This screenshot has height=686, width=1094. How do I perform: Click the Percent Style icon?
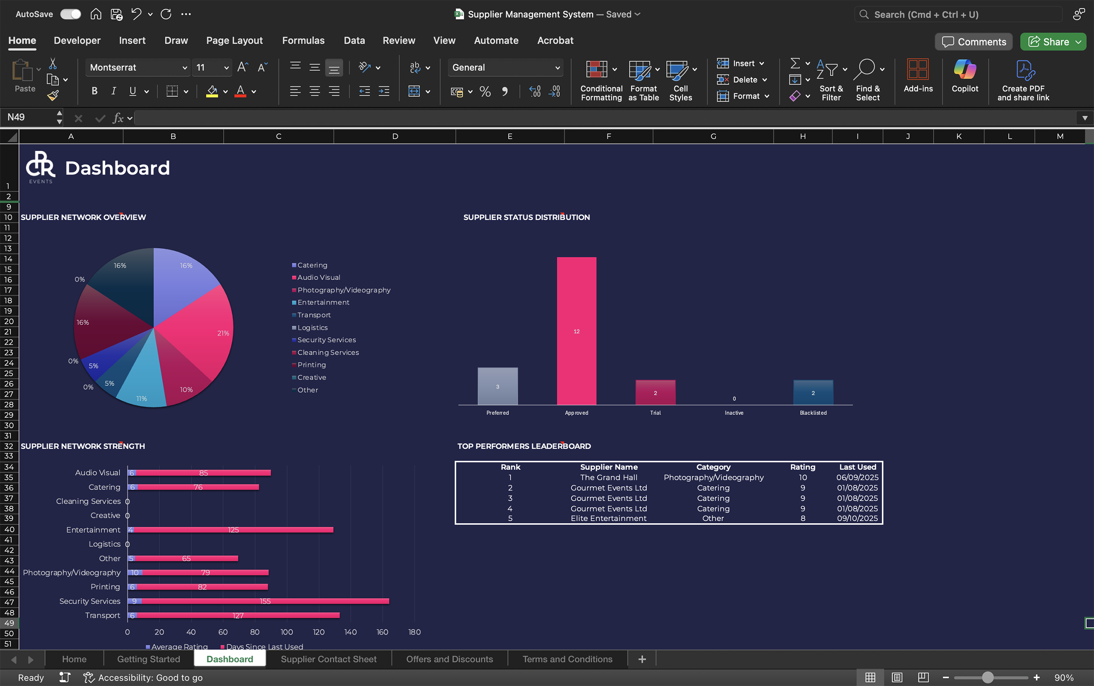coord(485,92)
